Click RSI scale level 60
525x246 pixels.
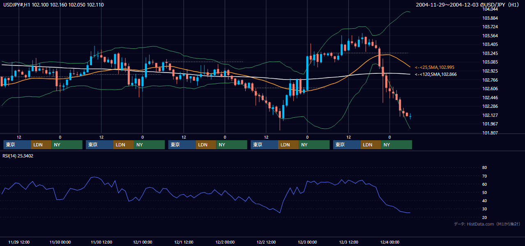click(484, 184)
